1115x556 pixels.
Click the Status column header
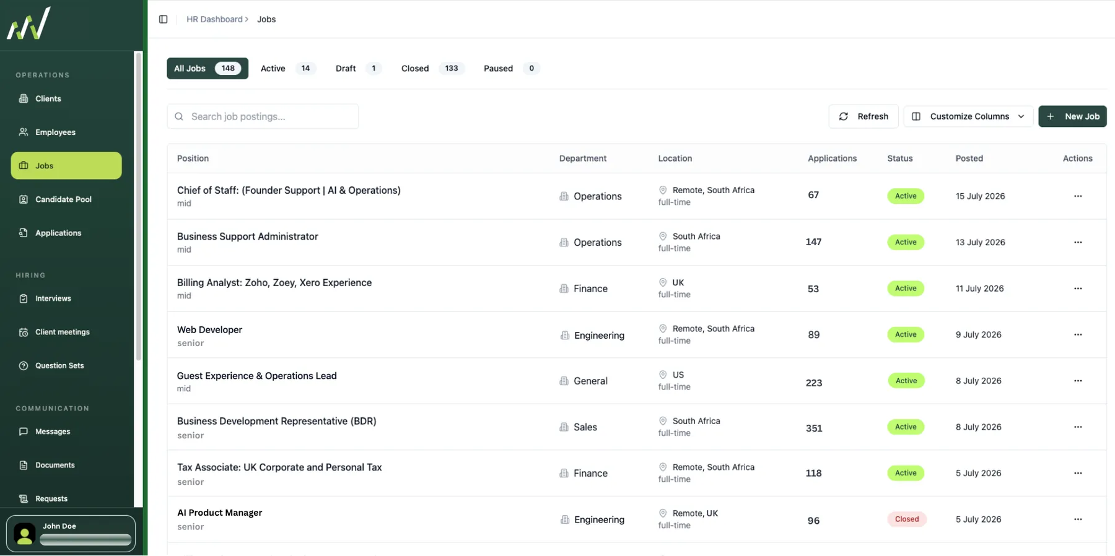[x=900, y=159]
